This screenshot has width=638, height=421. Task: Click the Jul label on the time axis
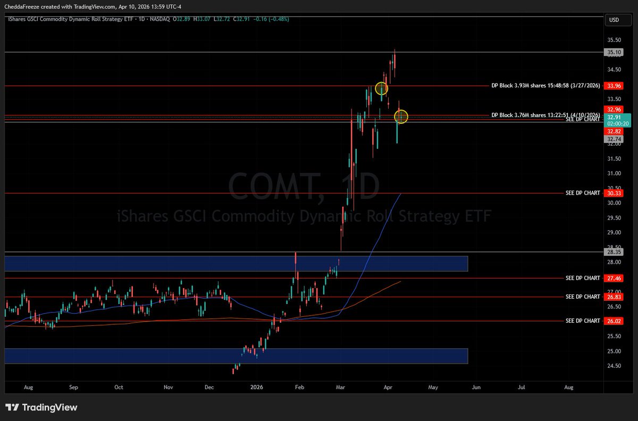tap(522, 388)
